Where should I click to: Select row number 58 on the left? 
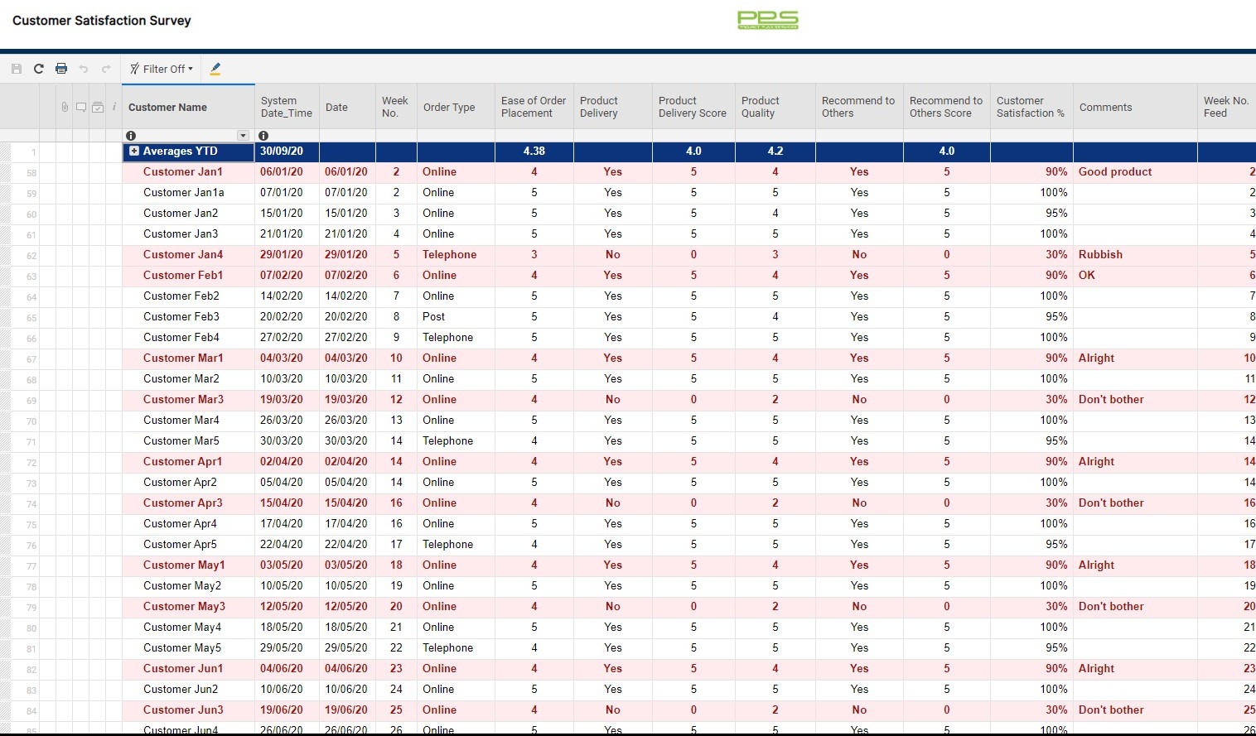(x=31, y=173)
